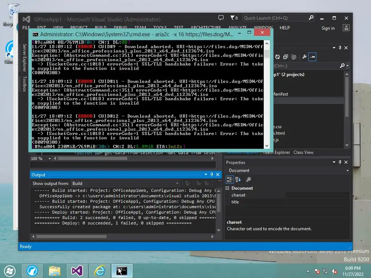371x278 pixels.
Task: Open the WINDOW menu
Action: [263, 28]
